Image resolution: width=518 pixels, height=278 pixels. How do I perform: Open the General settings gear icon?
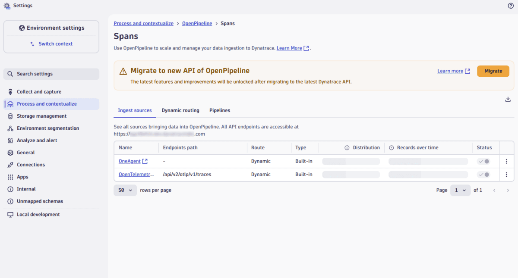[x=10, y=153]
